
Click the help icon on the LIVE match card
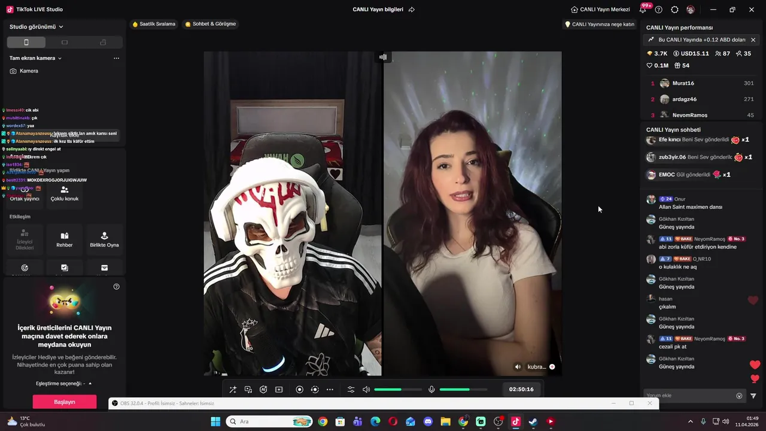click(117, 287)
